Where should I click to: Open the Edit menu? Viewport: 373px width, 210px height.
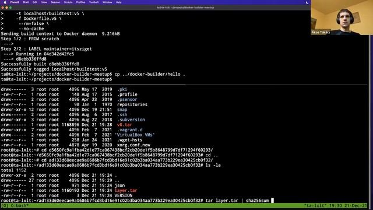pos(35,2)
